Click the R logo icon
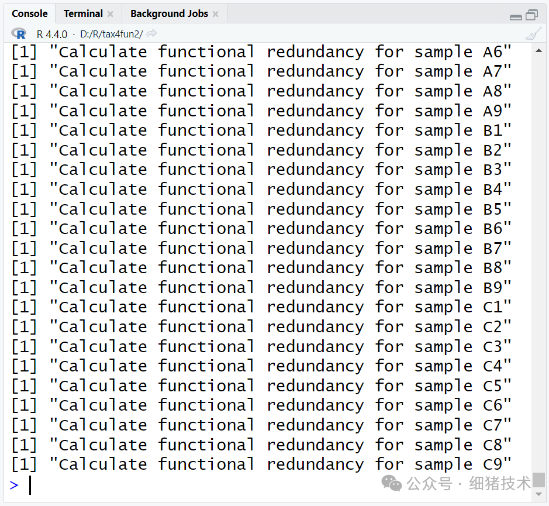Image resolution: width=549 pixels, height=506 pixels. [x=18, y=34]
